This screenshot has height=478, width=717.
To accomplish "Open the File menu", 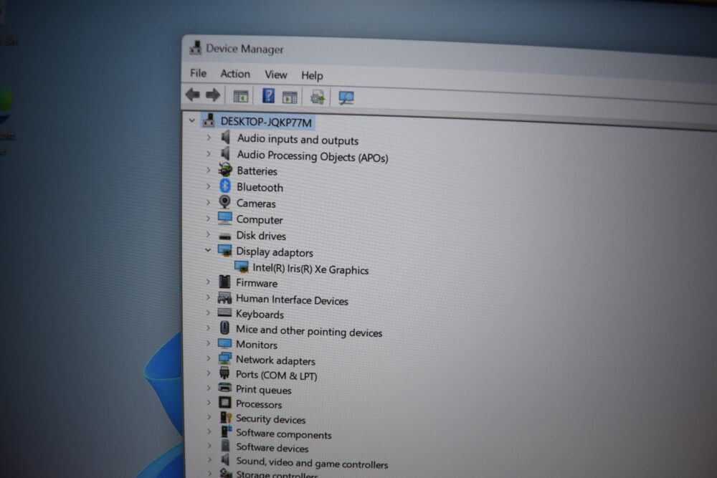I will click(x=198, y=73).
